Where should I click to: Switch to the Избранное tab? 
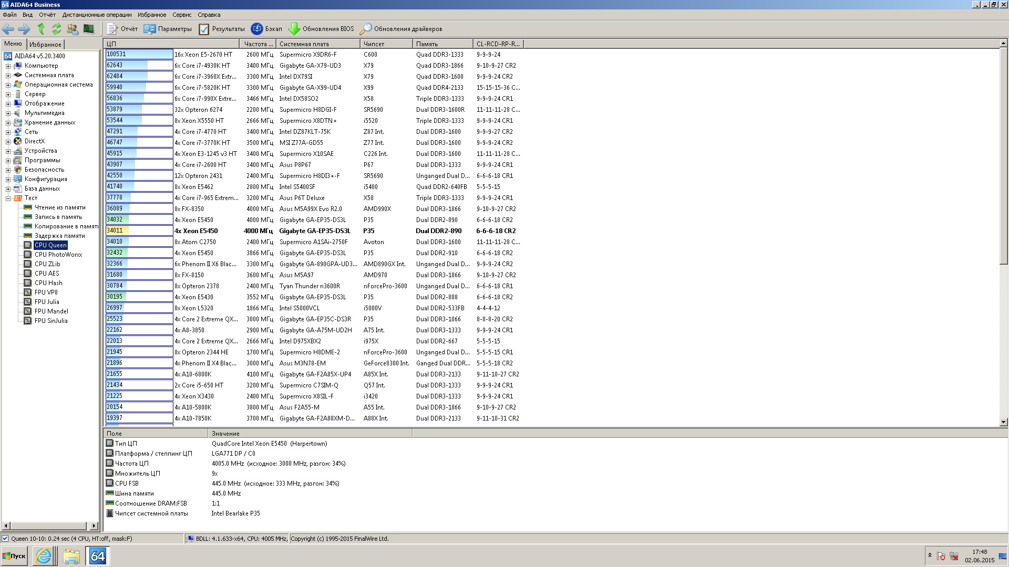click(45, 45)
